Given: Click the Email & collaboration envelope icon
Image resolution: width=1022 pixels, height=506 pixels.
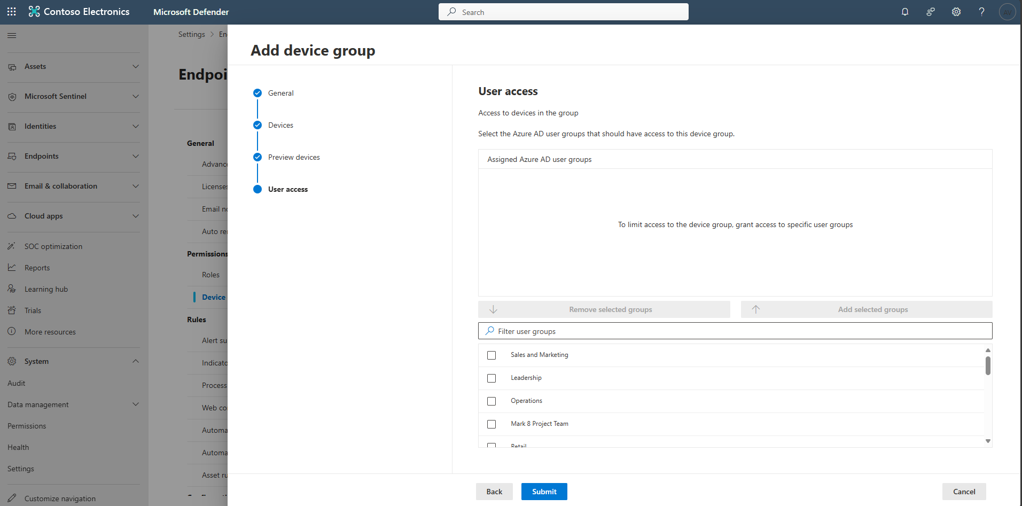Looking at the screenshot, I should point(12,186).
